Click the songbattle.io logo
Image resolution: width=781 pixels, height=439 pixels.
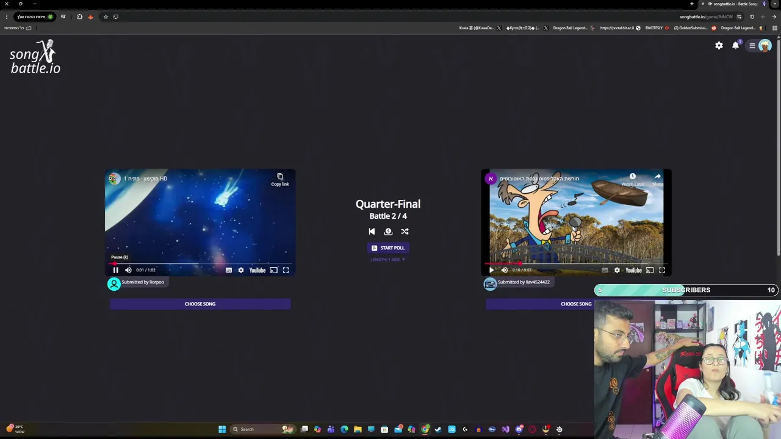(35, 57)
